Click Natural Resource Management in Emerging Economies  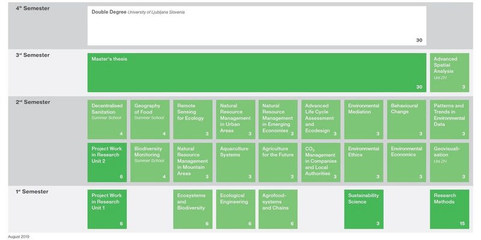coord(278,119)
